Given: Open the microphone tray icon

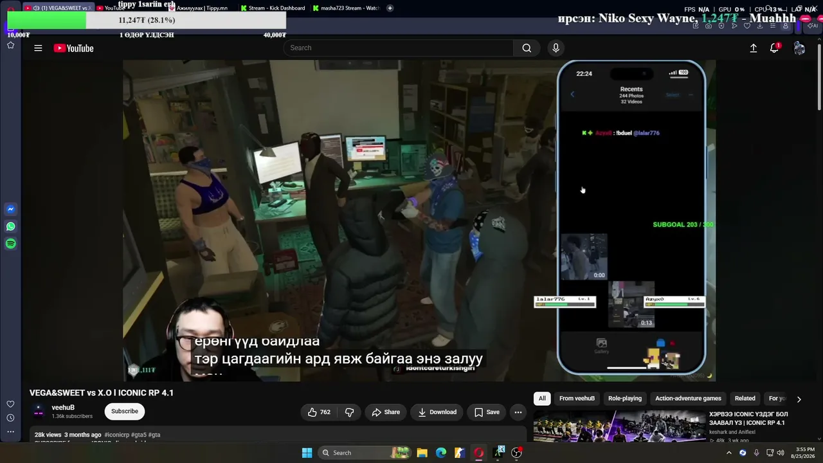Looking at the screenshot, I should click(756, 453).
